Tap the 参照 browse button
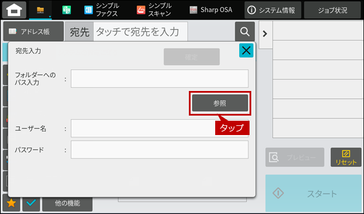364x214 pixels. click(x=220, y=103)
